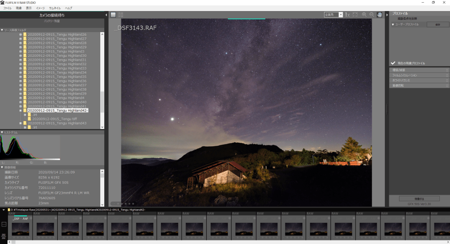Expand the ホワイトバランス setting

419,80
